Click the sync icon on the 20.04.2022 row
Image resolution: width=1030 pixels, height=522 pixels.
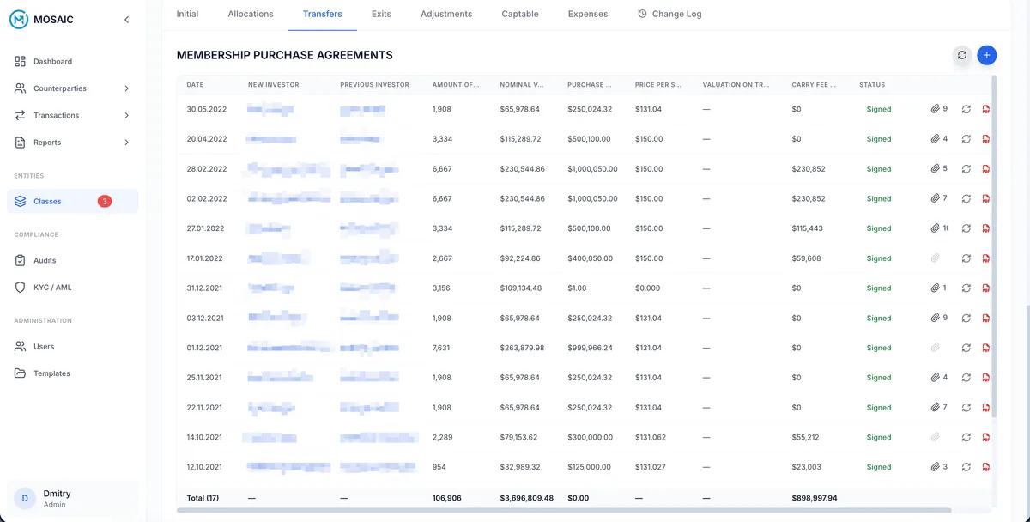(x=966, y=139)
